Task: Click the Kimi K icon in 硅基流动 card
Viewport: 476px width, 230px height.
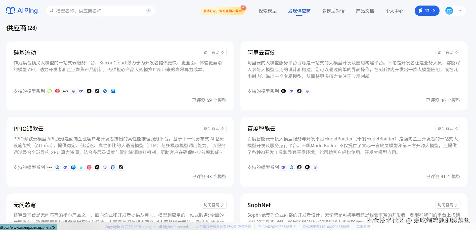Action: click(89, 91)
